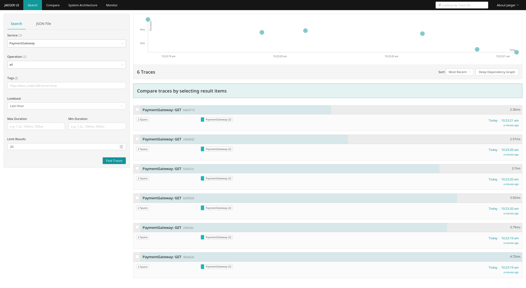This screenshot has width=526, height=288.
Task: Open the Operation dropdown set to all
Action: pyautogui.click(x=67, y=65)
